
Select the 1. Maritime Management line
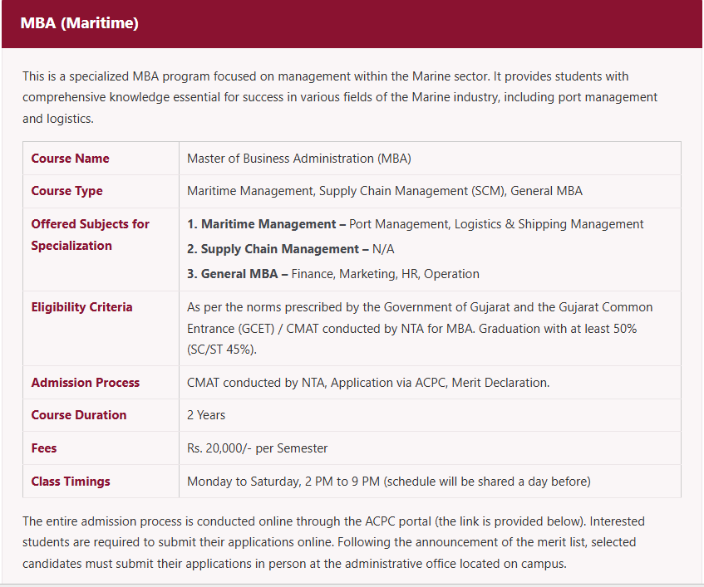click(x=416, y=224)
